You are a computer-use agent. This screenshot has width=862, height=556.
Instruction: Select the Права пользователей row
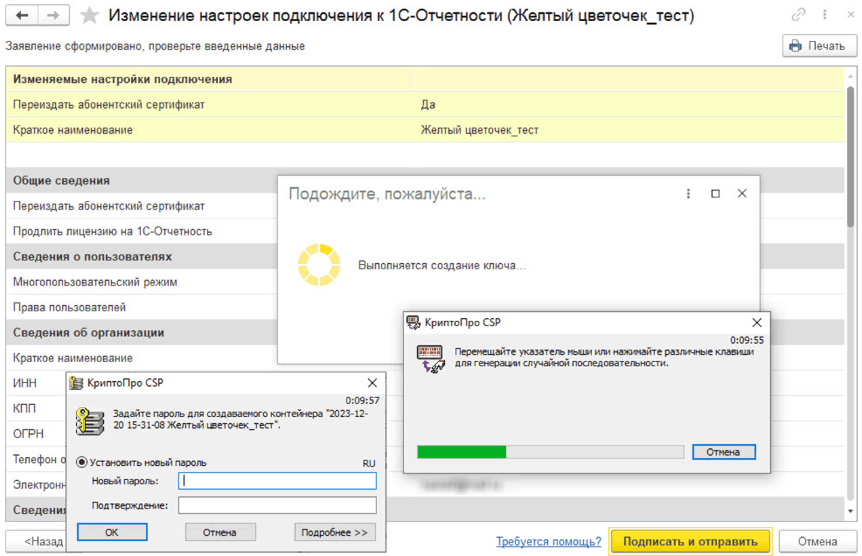(x=142, y=308)
